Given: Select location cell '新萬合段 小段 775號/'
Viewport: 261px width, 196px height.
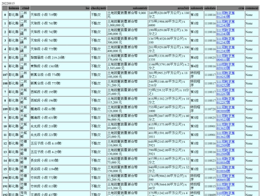Looking at the screenshot, I should (x=60, y=84).
